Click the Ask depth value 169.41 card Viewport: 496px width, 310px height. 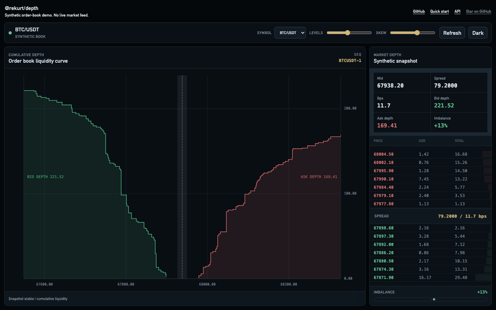point(402,122)
